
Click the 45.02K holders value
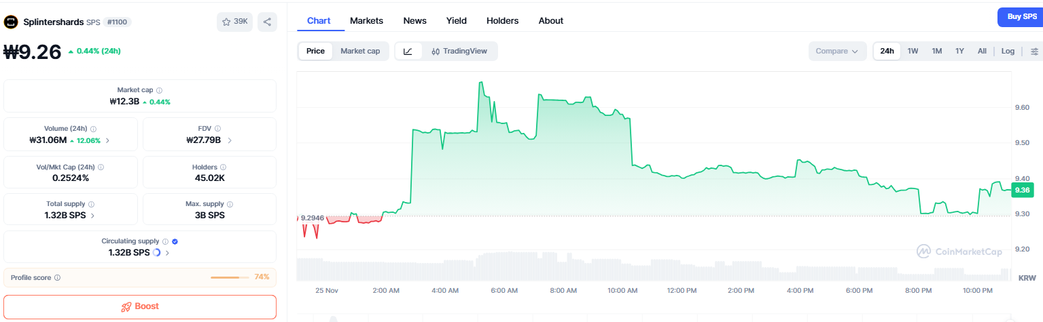(x=209, y=178)
